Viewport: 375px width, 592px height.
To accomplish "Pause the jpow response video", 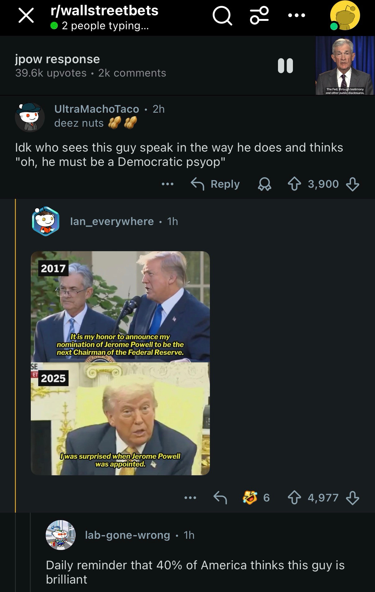I will click(285, 66).
